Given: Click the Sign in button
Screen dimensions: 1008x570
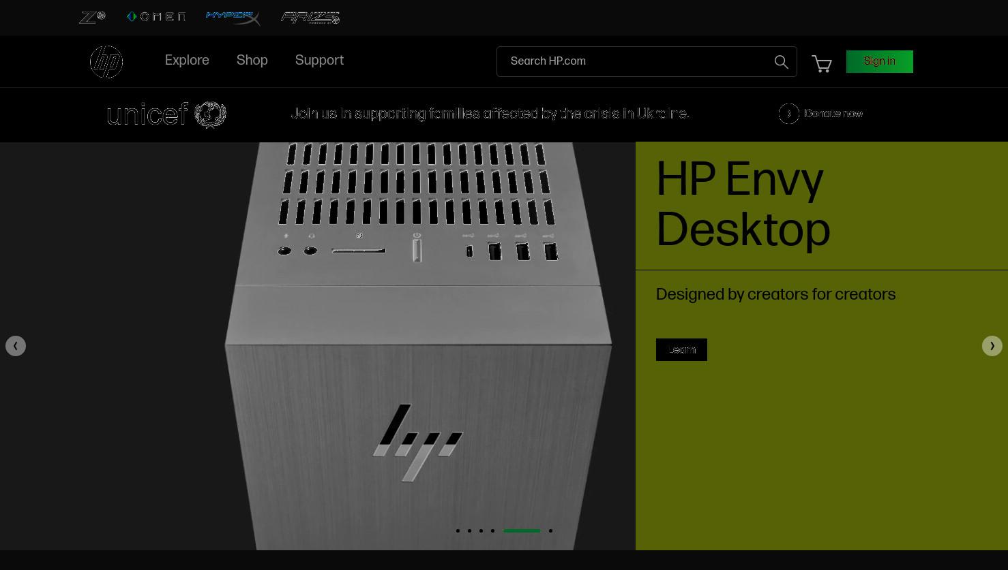Looking at the screenshot, I should pos(880,61).
